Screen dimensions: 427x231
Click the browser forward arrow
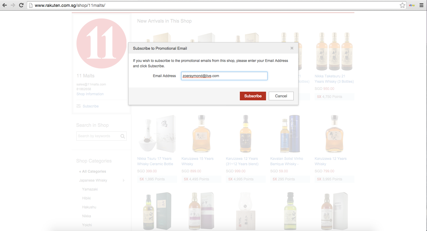[13, 5]
